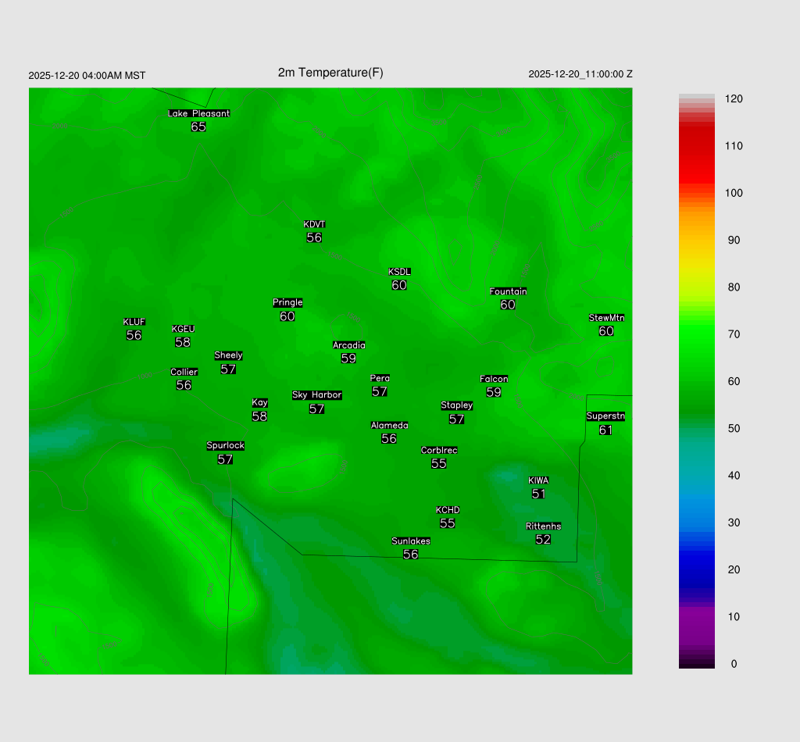Viewport: 800px width, 742px height.
Task: Select the Sky Harbor station label
Action: pos(316,395)
